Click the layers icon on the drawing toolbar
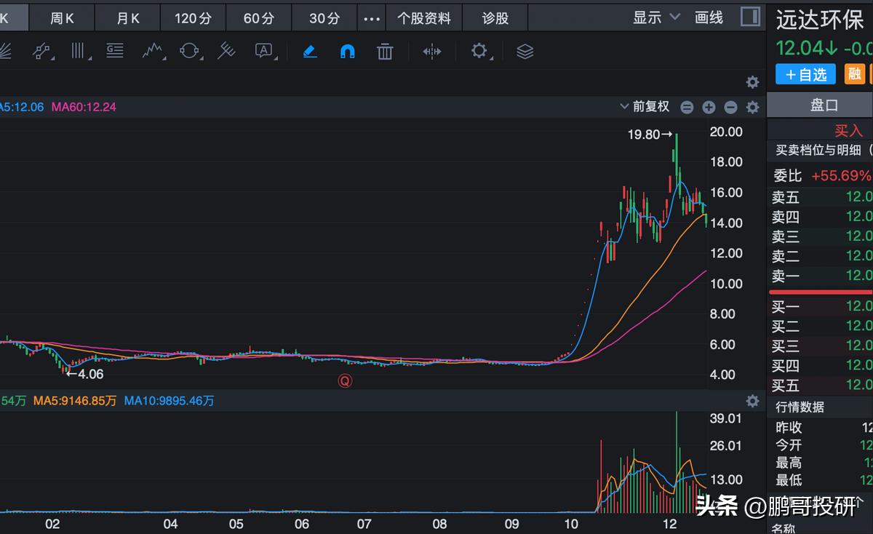The image size is (873, 534). click(x=525, y=51)
